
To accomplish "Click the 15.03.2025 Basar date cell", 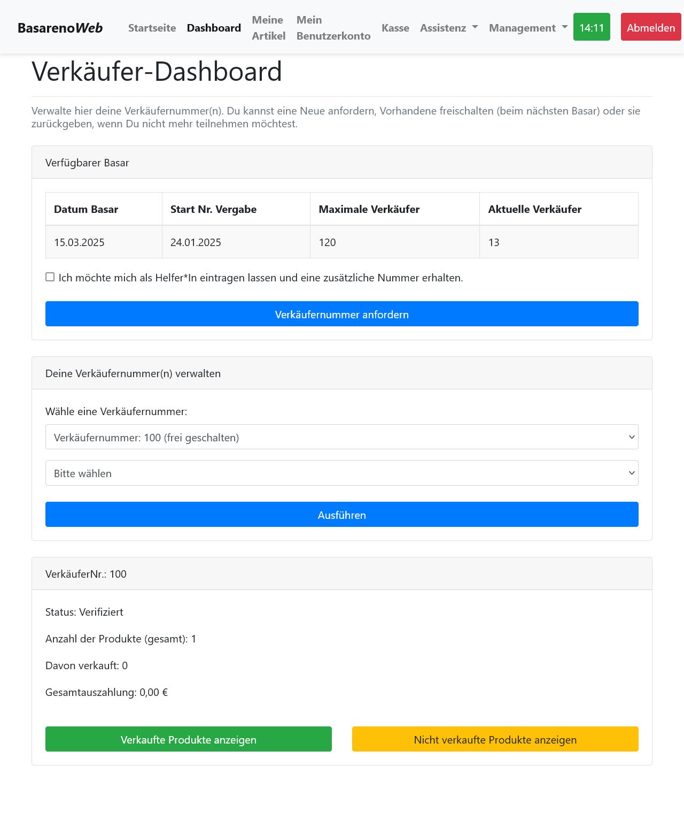I will (79, 242).
